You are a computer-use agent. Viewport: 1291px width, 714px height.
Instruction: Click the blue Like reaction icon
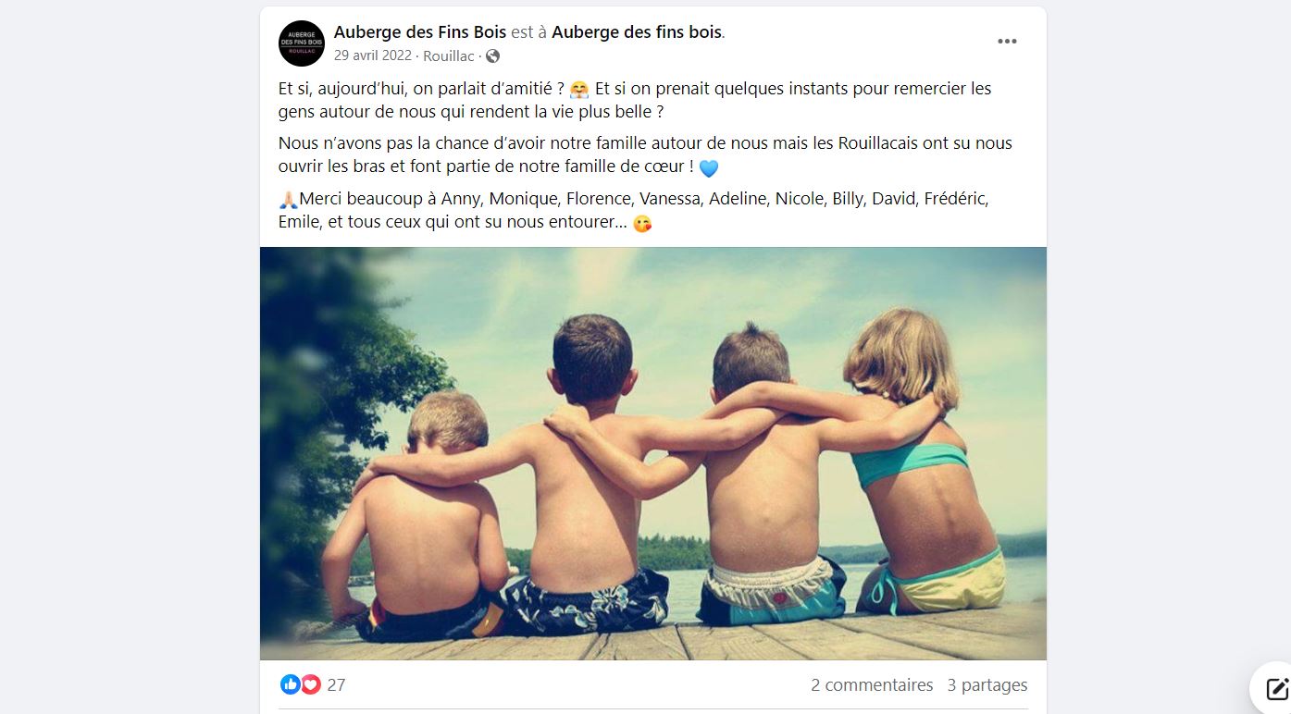coord(290,684)
